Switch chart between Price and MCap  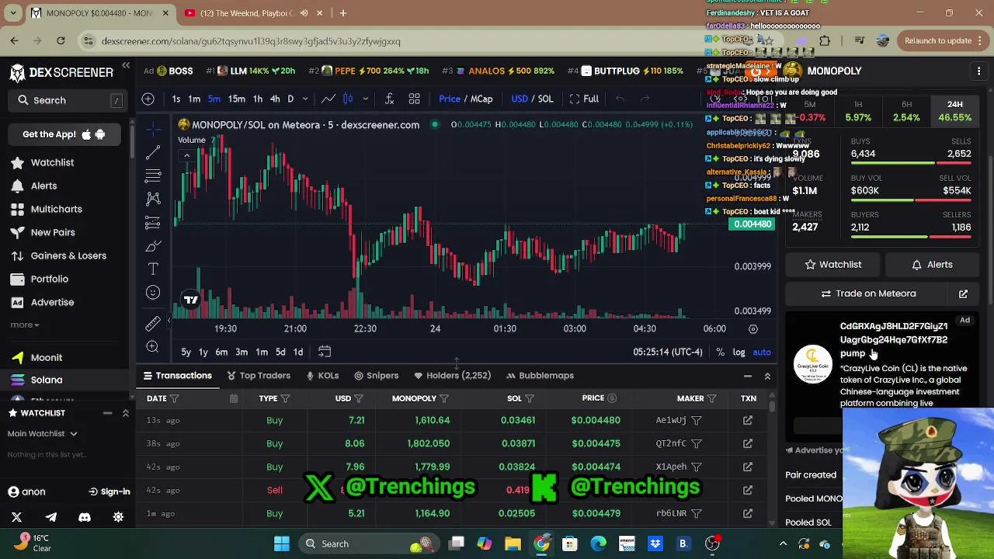click(465, 99)
